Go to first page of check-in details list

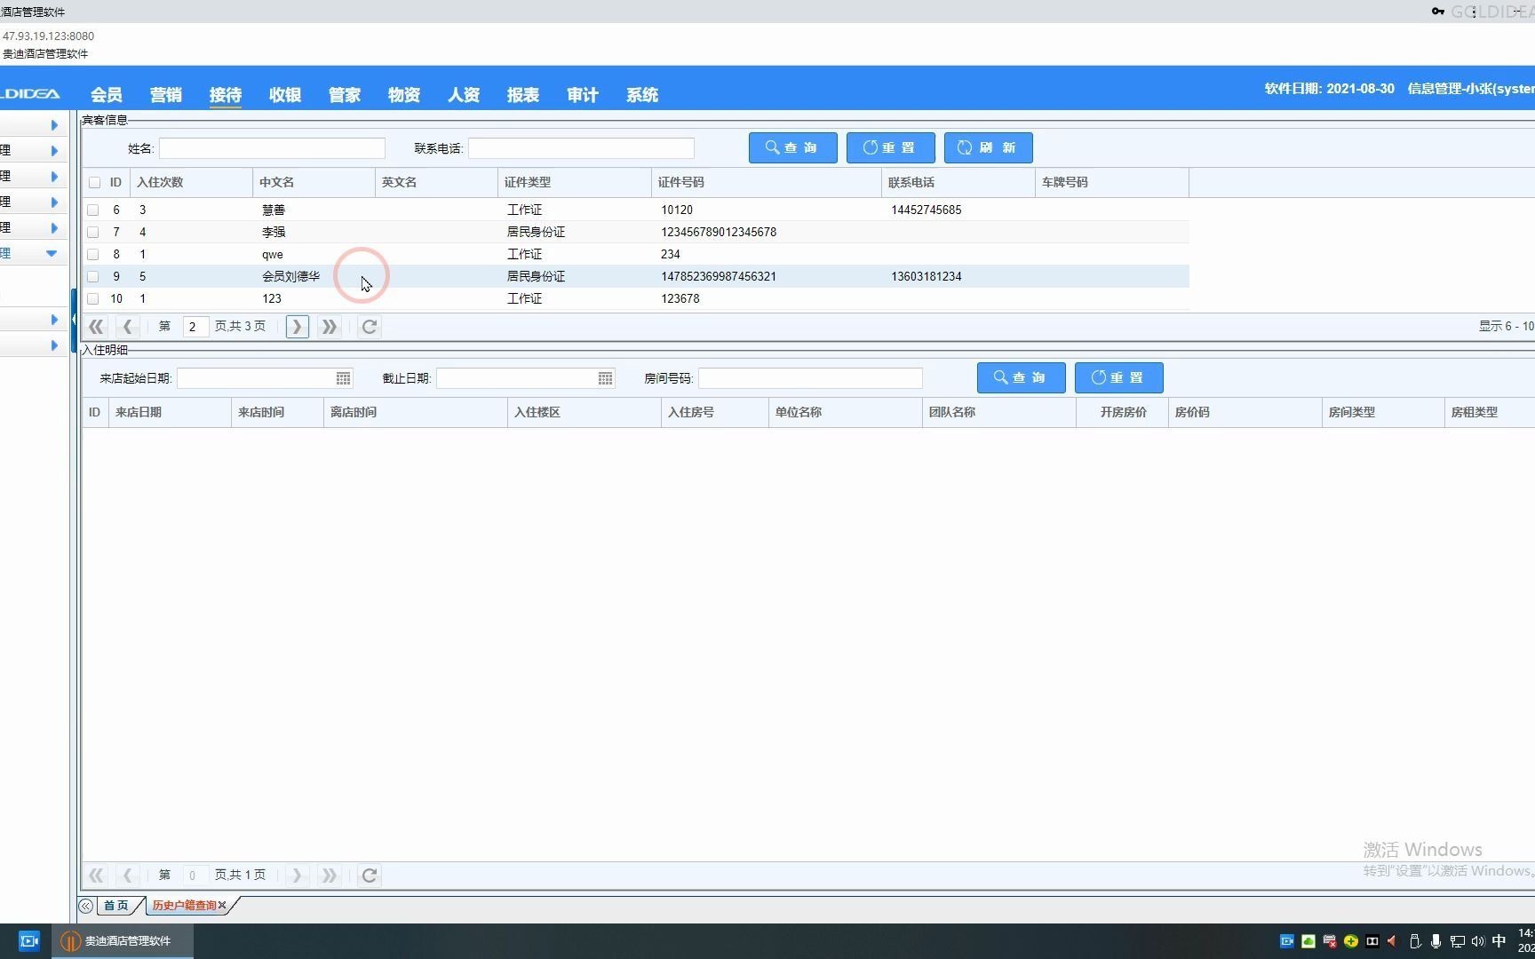point(96,876)
